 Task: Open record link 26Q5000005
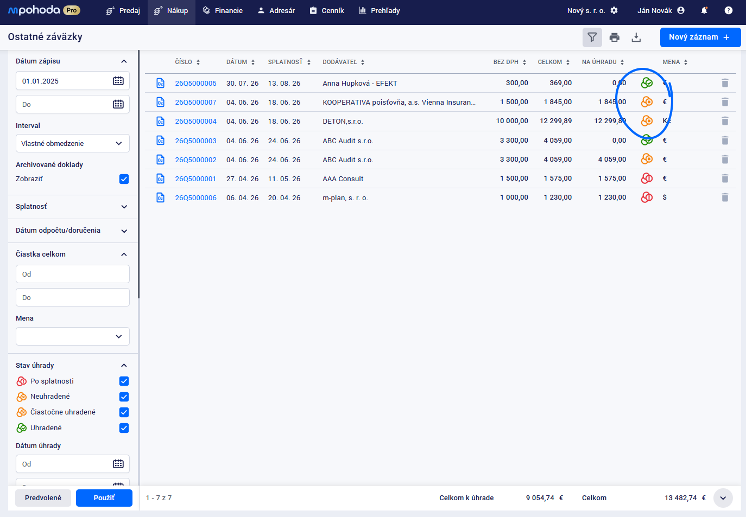coord(195,84)
